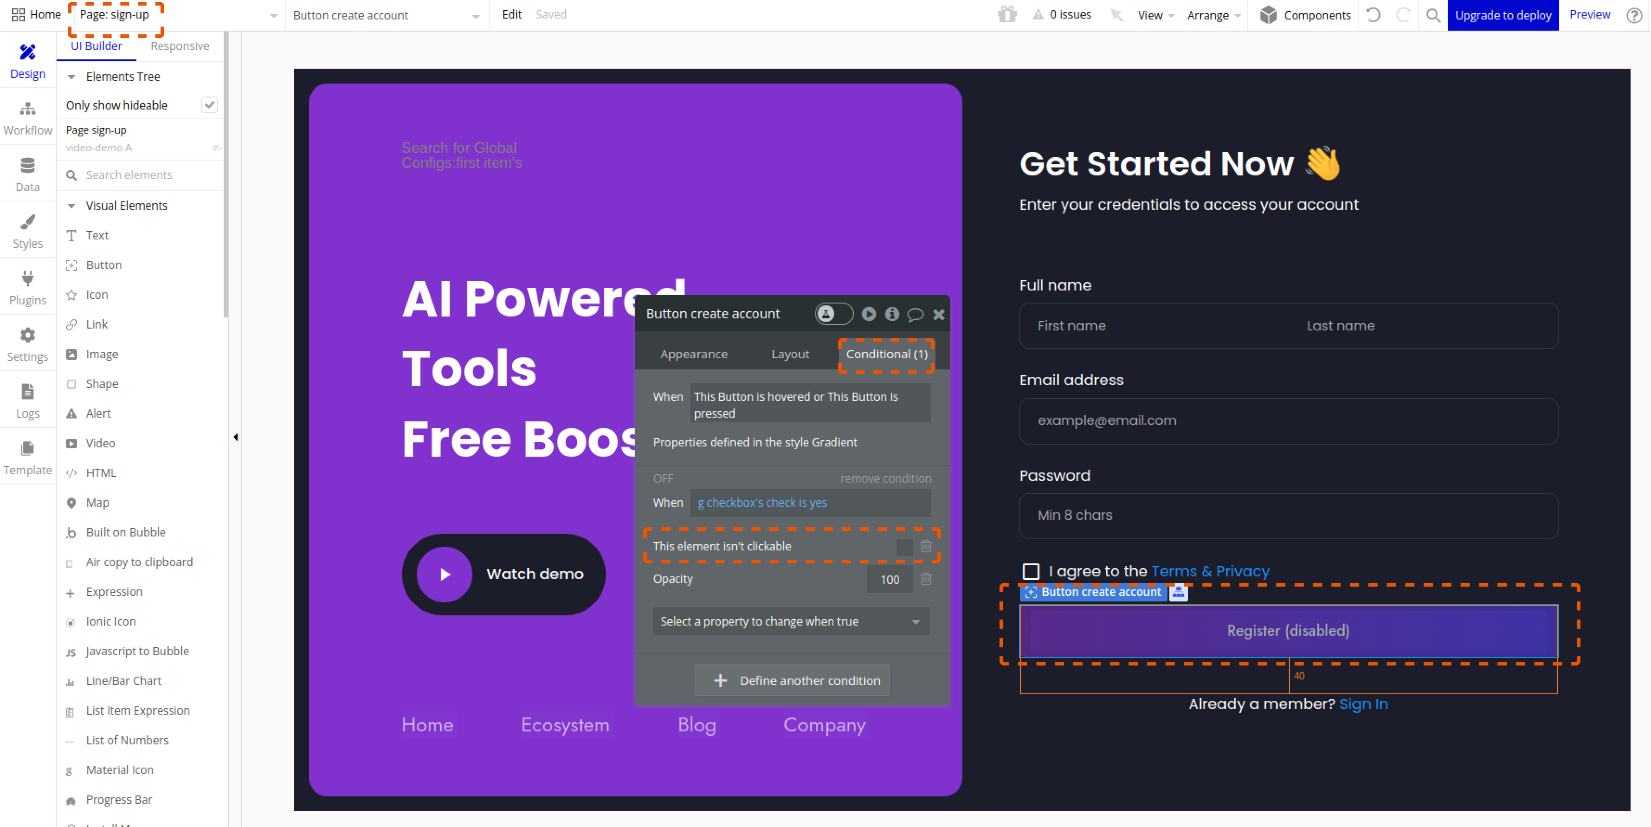The height and width of the screenshot is (827, 1651).
Task: Click the undo arrow icon
Action: 1373,15
